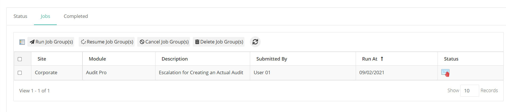Click the Resume Job Group(s) spinner icon
This screenshot has width=506, height=112.
coord(83,42)
